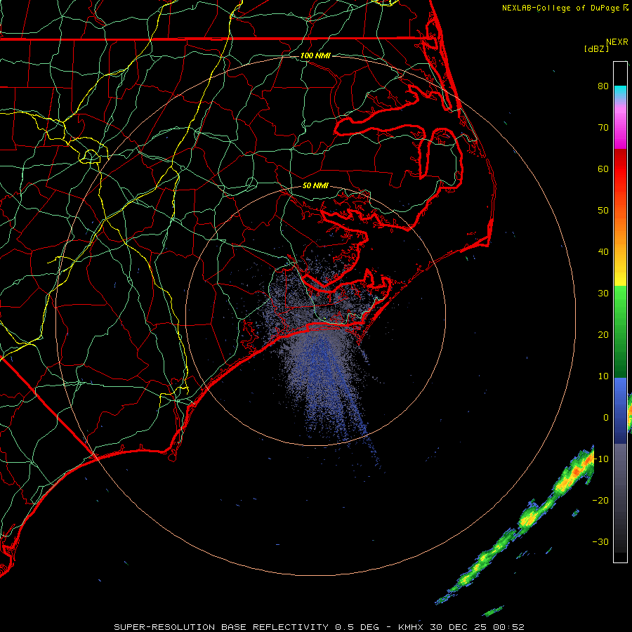Click the NEXLAB-College of DuPage label
The image size is (632, 632).
[565, 8]
